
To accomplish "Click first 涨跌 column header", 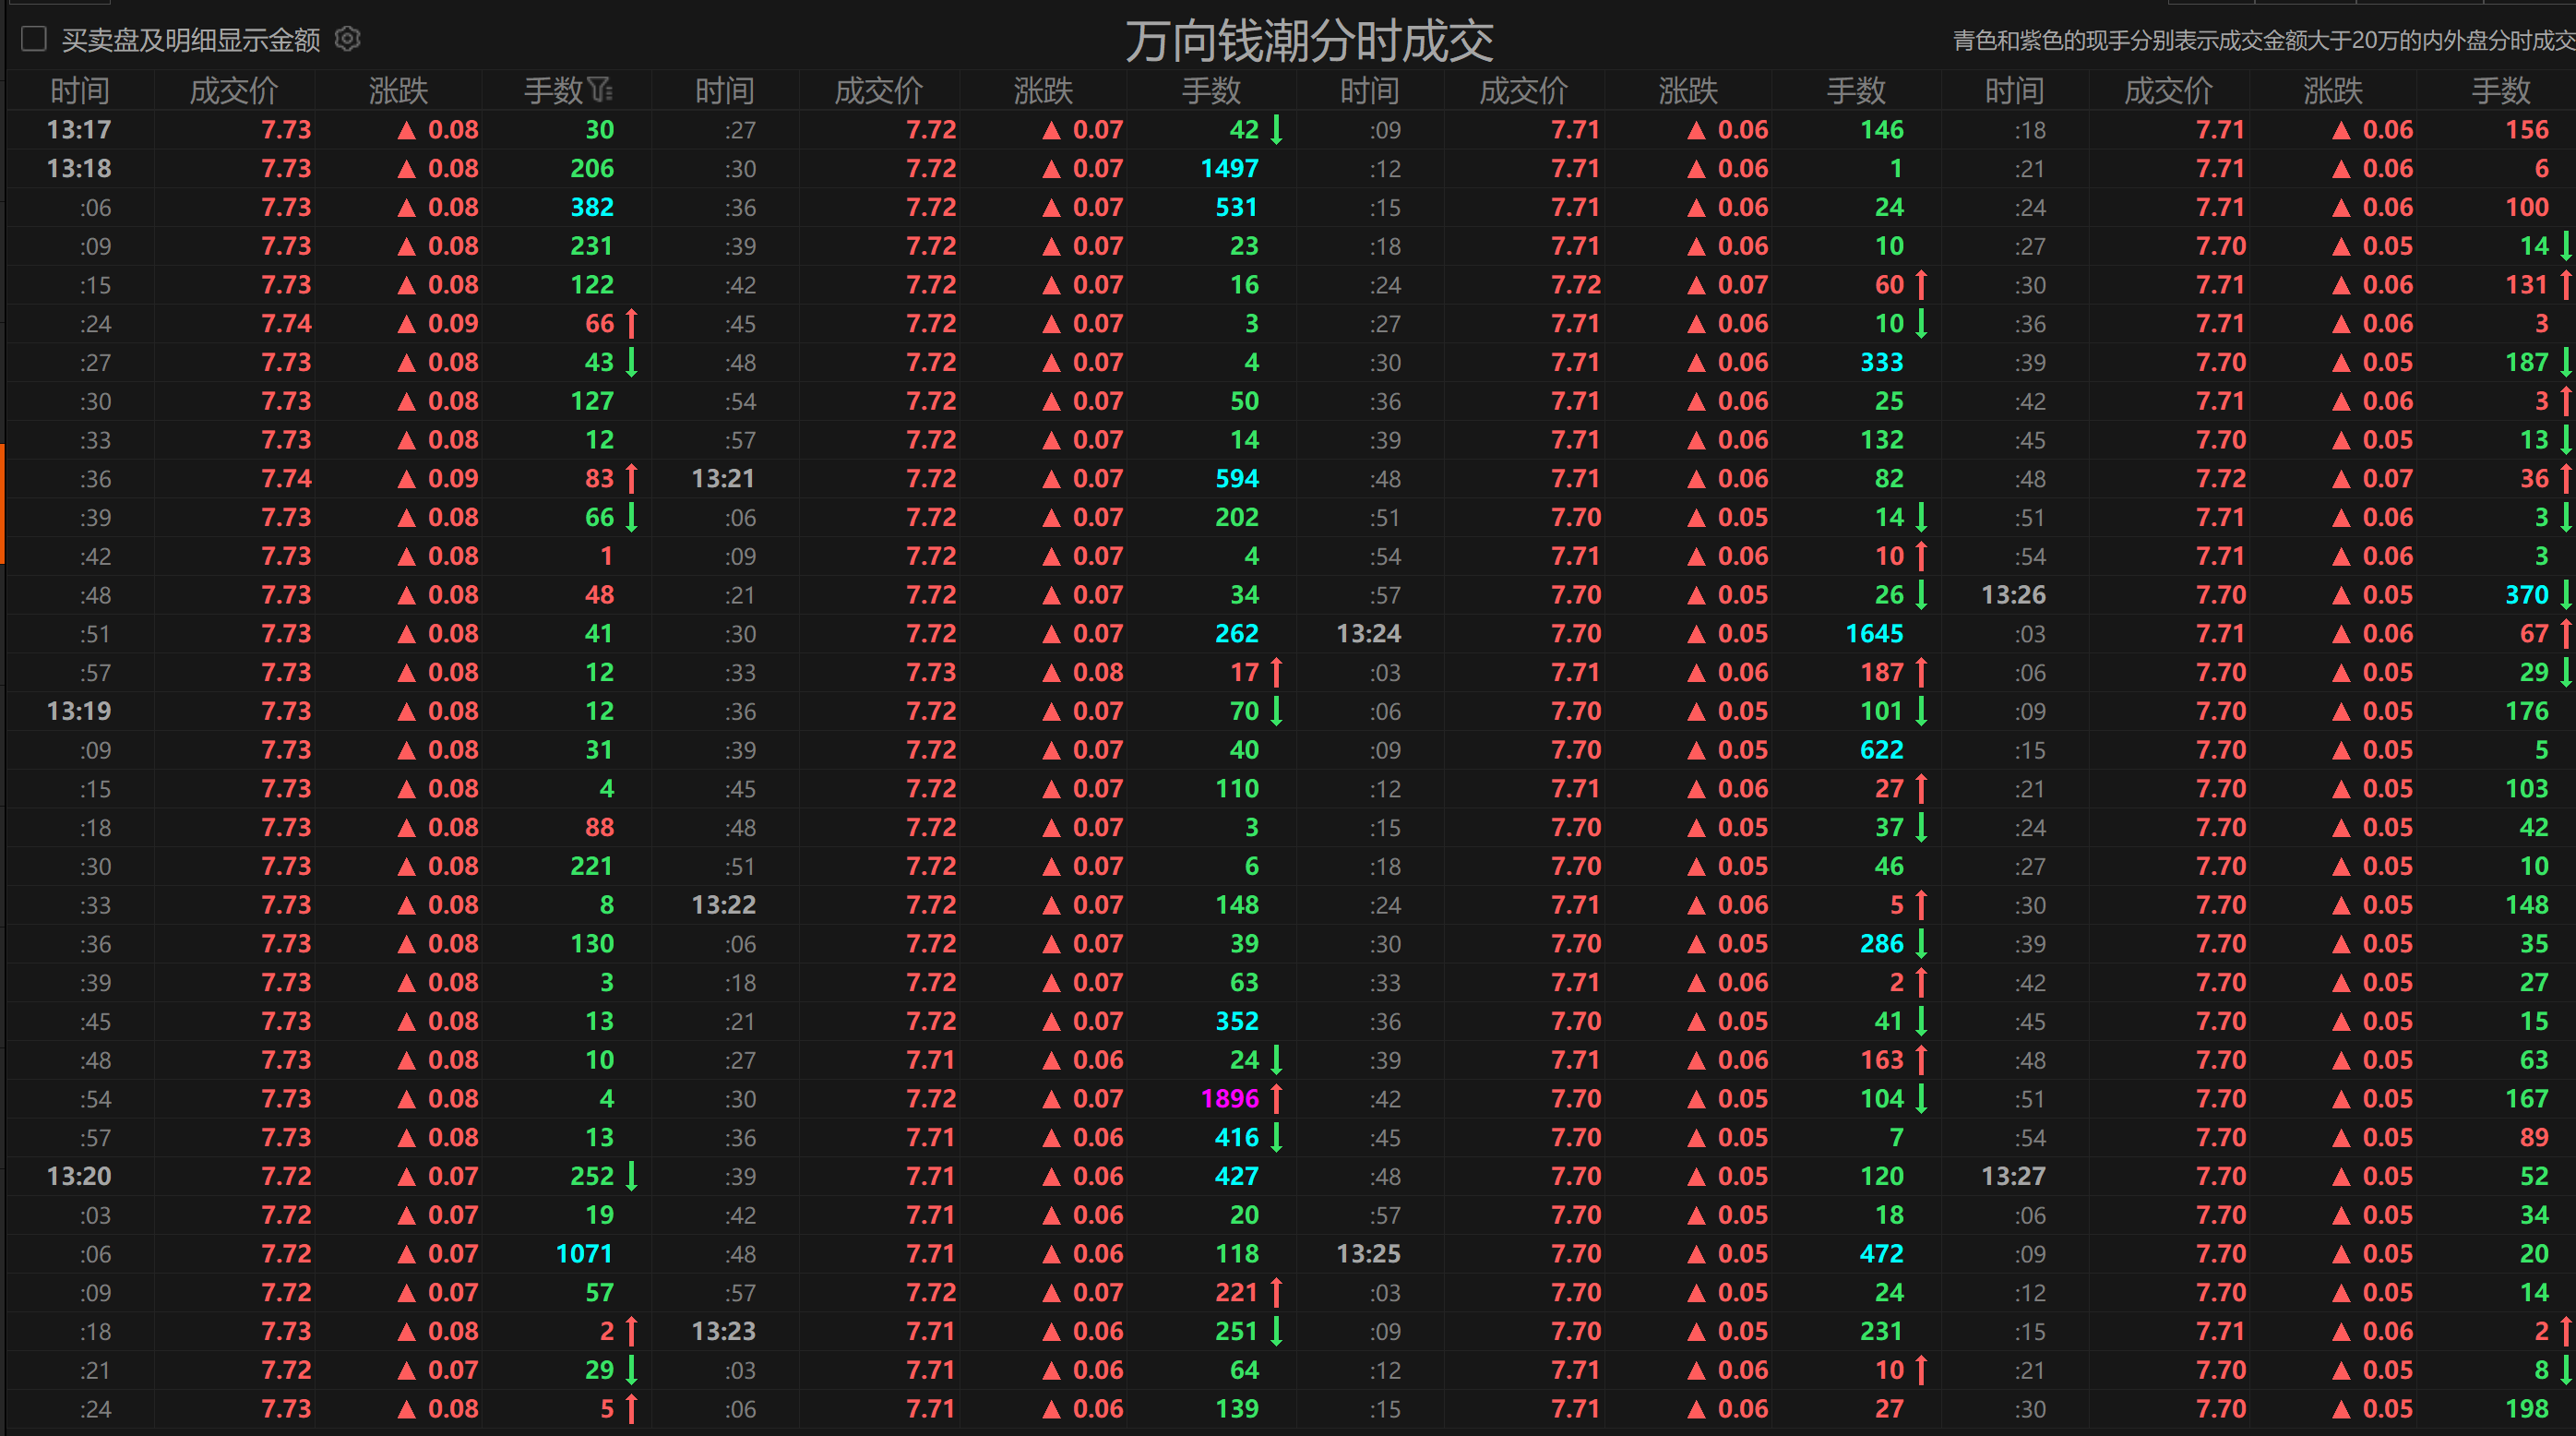I will point(398,91).
